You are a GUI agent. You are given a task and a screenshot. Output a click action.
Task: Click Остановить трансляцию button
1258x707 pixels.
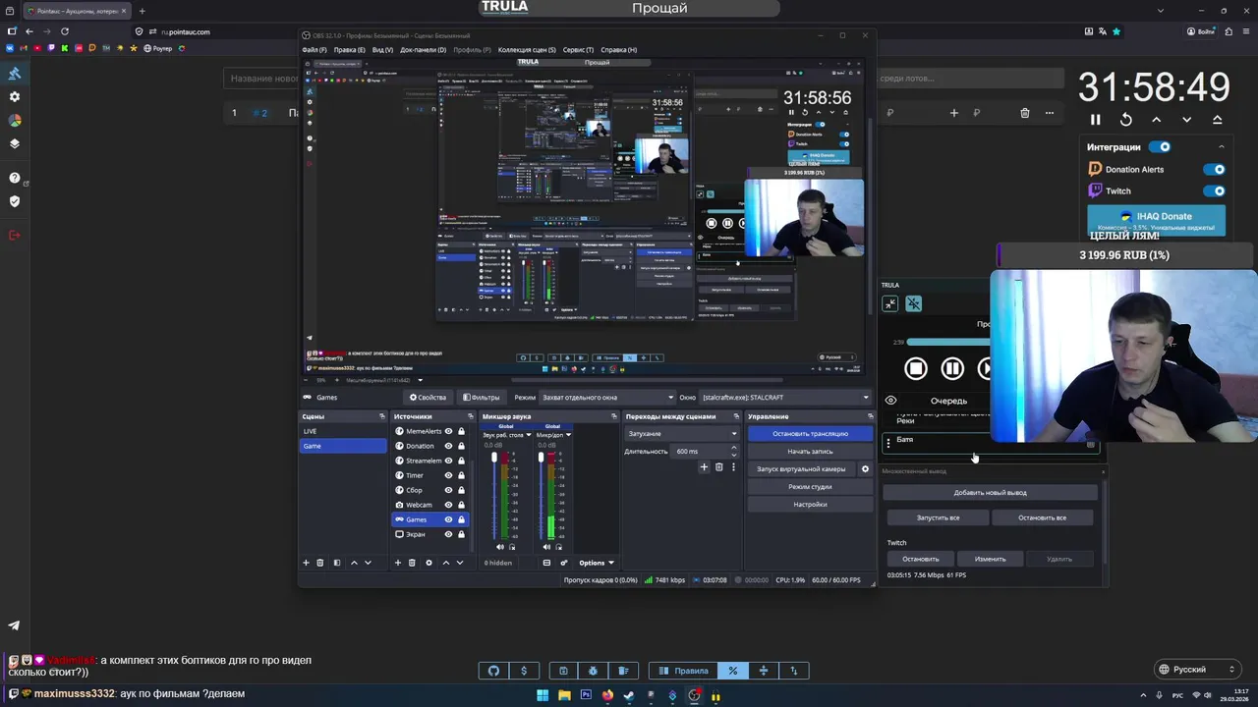pyautogui.click(x=811, y=433)
